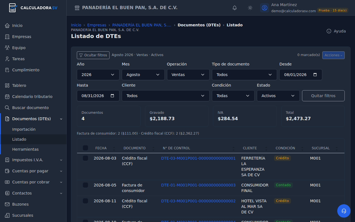This screenshot has height=222, width=355.
Task: Click the Tareas icon in sidebar
Action: (7, 59)
